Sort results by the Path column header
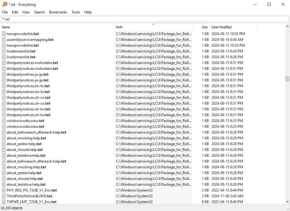This screenshot has height=211, width=290. tap(153, 27)
